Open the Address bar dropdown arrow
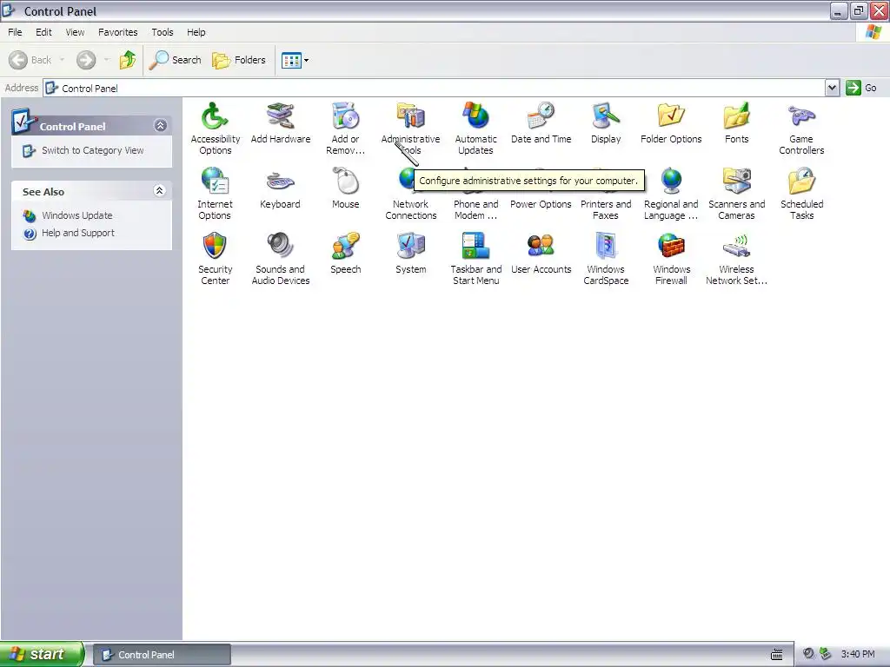 click(x=832, y=88)
